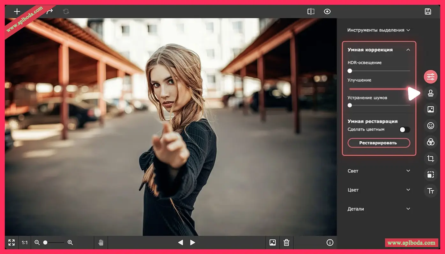Image resolution: width=445 pixels, height=254 pixels.
Task: Expand the Инструменты выделения dropdown
Action: (x=378, y=30)
